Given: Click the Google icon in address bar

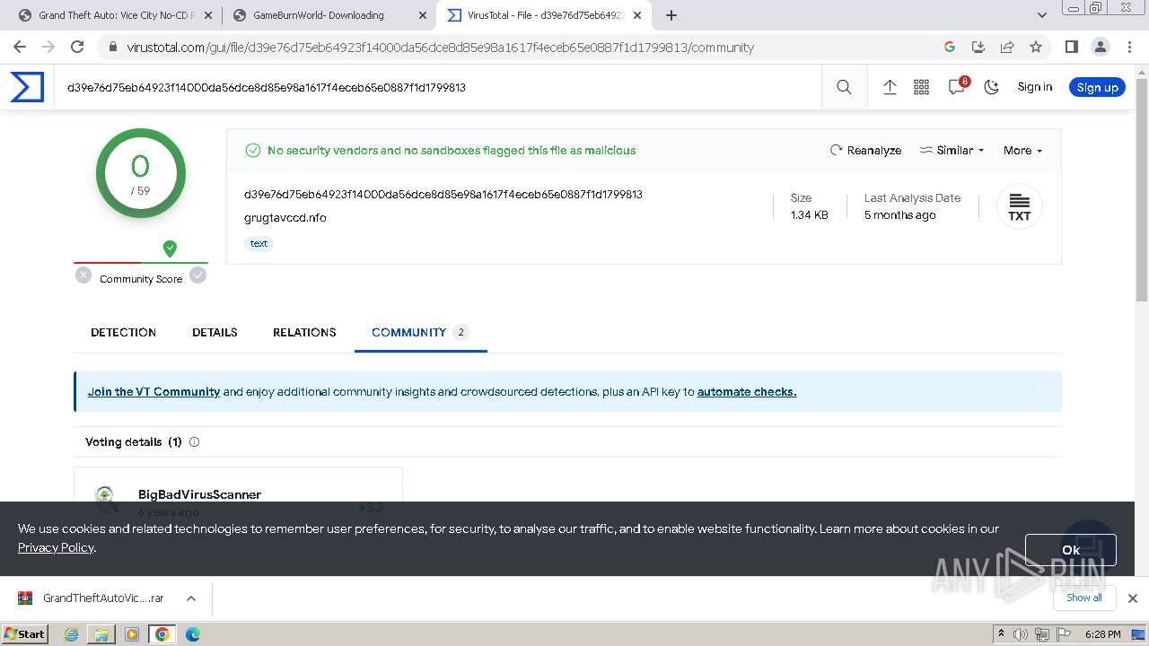Looking at the screenshot, I should pyautogui.click(x=950, y=47).
